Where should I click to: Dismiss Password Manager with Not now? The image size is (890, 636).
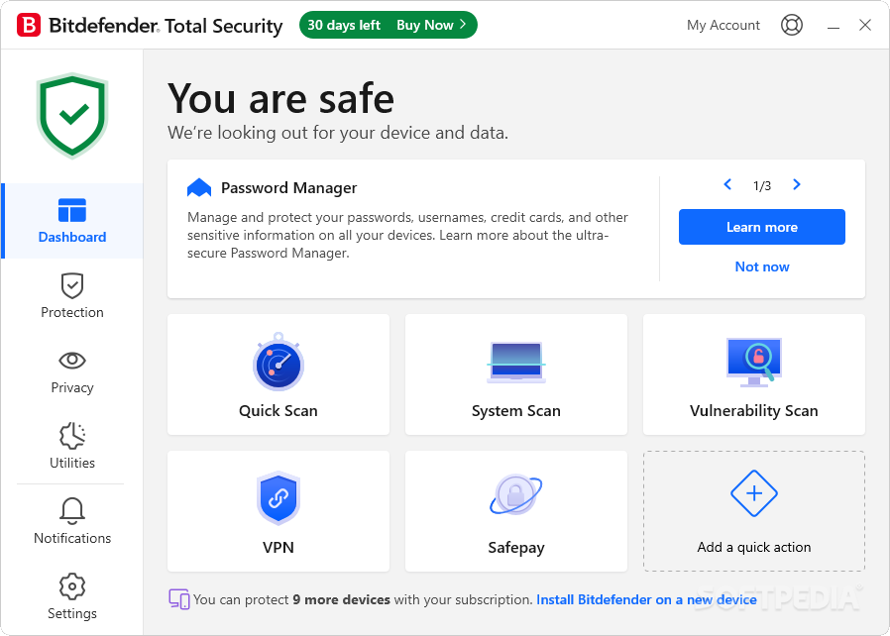pos(761,266)
